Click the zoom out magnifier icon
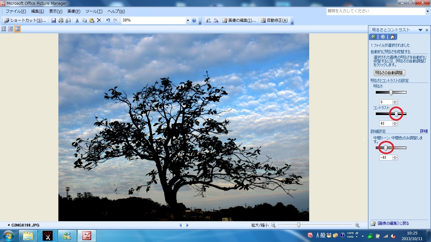The height and width of the screenshot is (242, 431). [273, 225]
